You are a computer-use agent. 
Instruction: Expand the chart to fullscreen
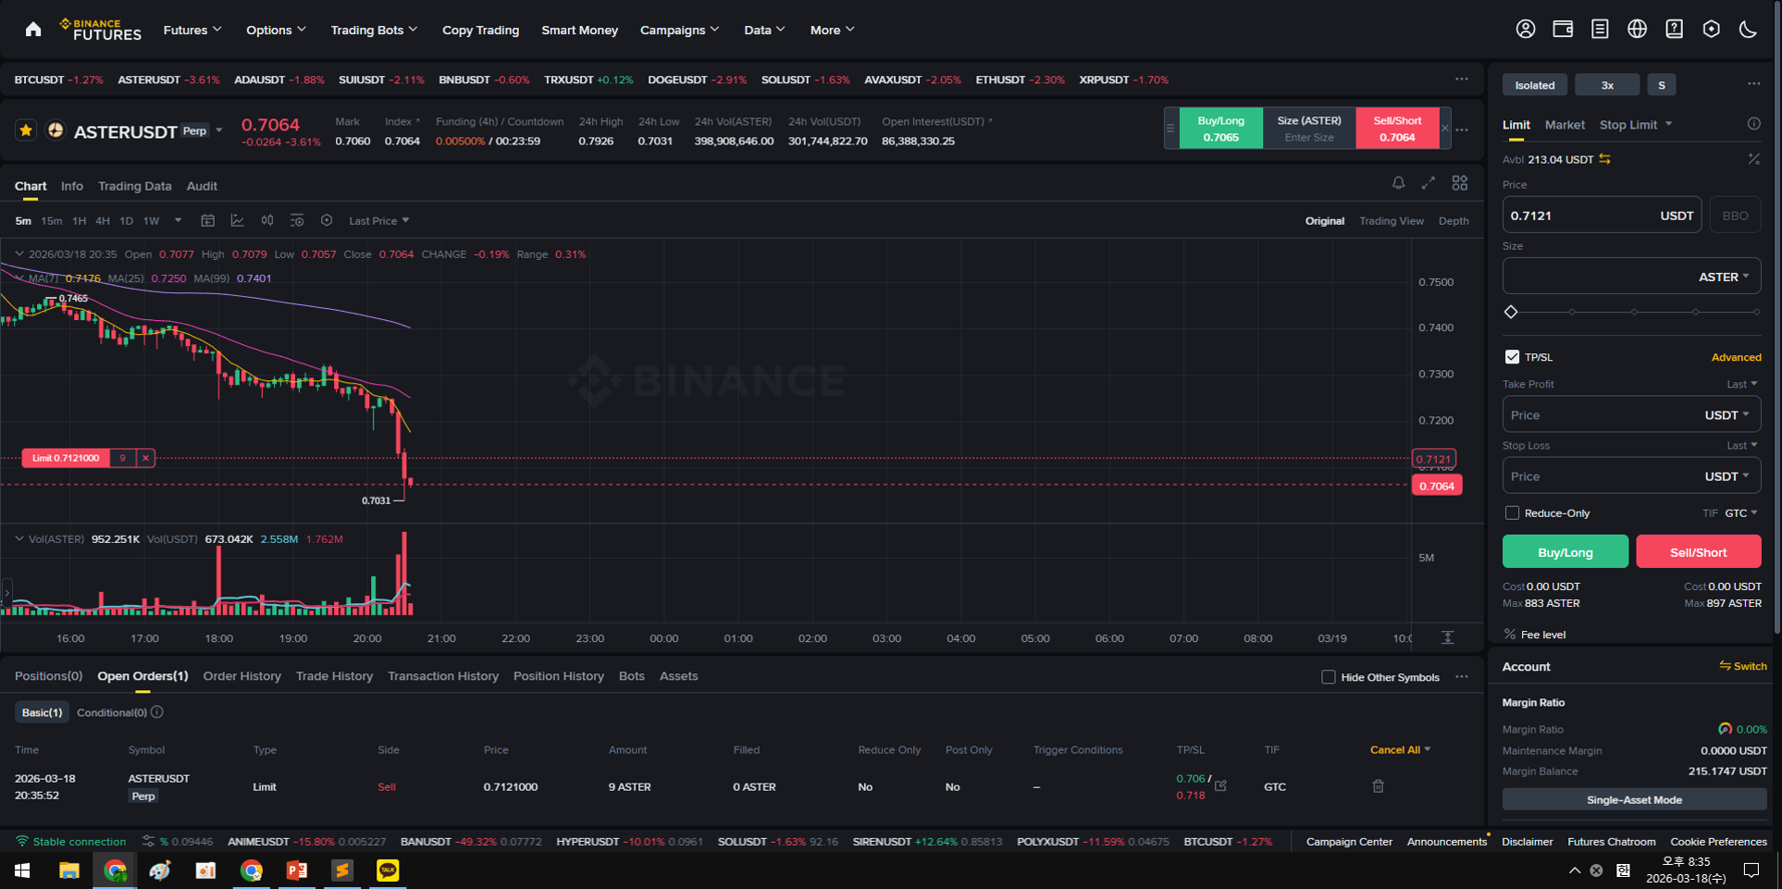pyautogui.click(x=1429, y=183)
